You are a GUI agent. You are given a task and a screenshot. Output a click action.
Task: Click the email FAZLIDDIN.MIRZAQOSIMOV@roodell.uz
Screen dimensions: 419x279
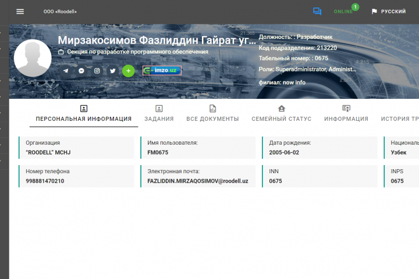tap(198, 181)
